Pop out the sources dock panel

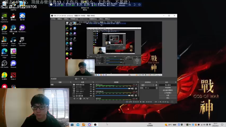click(x=93, y=82)
